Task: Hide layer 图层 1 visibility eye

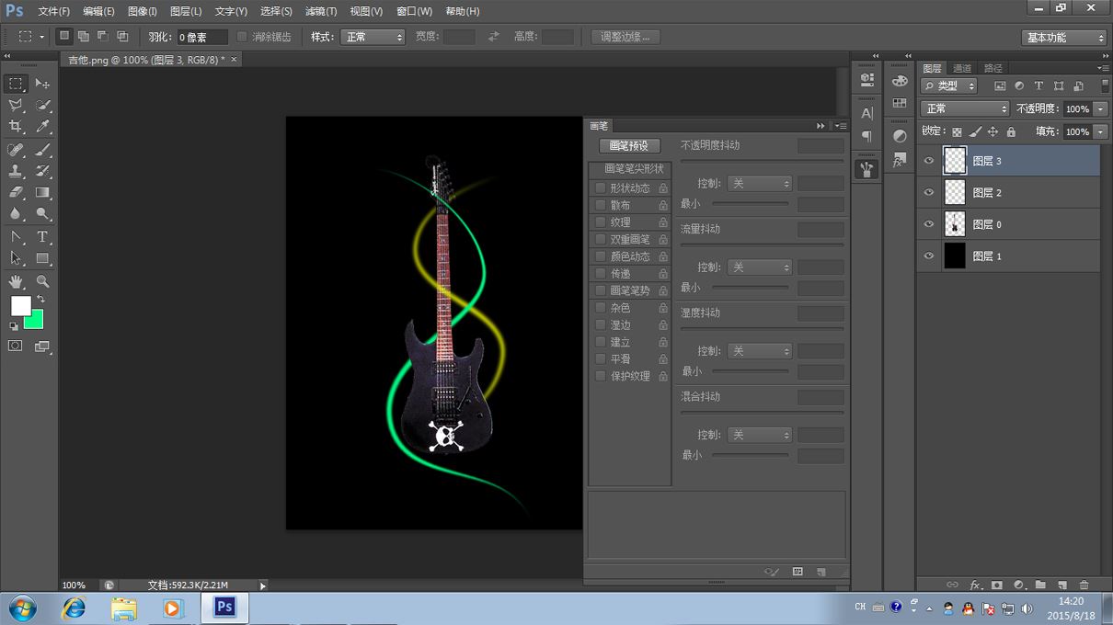Action: [x=929, y=256]
